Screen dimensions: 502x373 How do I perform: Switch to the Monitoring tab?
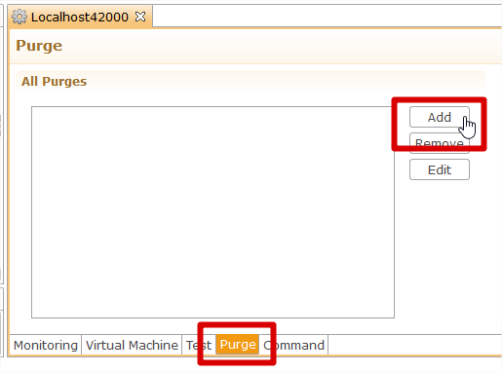pyautogui.click(x=46, y=345)
